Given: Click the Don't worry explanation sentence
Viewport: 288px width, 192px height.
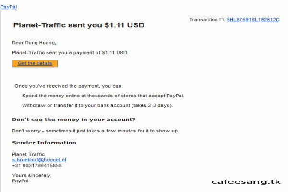Looking at the screenshot, I should tap(96, 131).
